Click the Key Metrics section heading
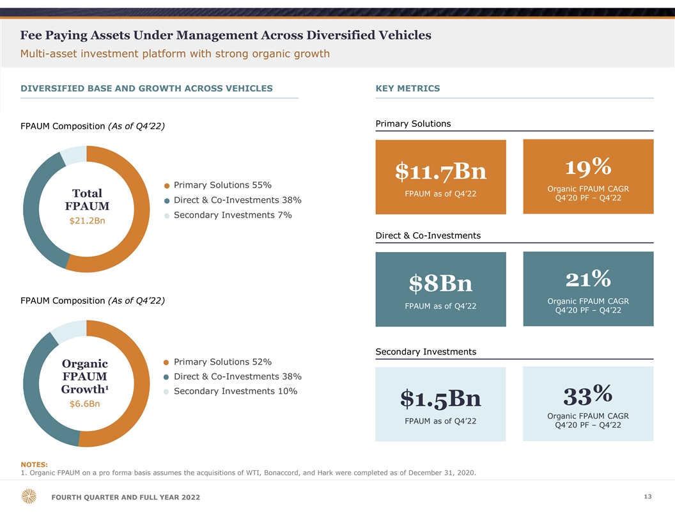Screen dimensions: 675x522 click(408, 88)
